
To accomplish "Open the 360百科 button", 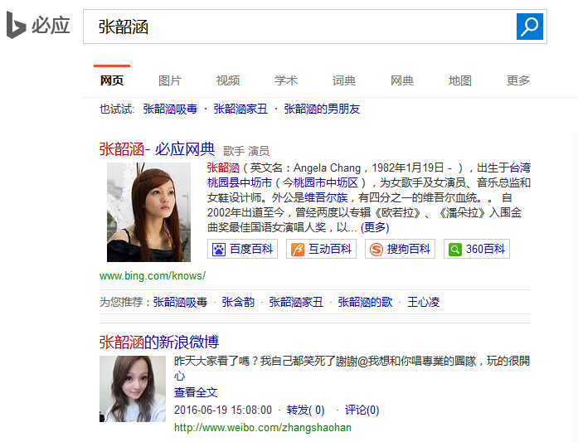I will pos(477,249).
